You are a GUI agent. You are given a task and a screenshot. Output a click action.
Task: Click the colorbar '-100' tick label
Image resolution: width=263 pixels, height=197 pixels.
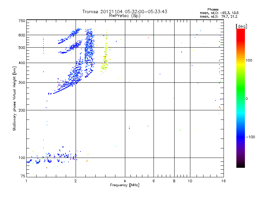(x=250, y=137)
